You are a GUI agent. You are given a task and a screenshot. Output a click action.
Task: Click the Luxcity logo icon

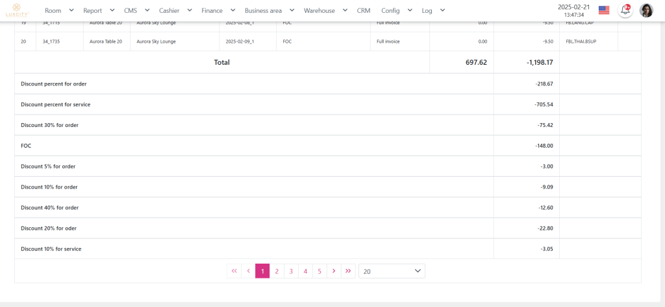click(16, 10)
